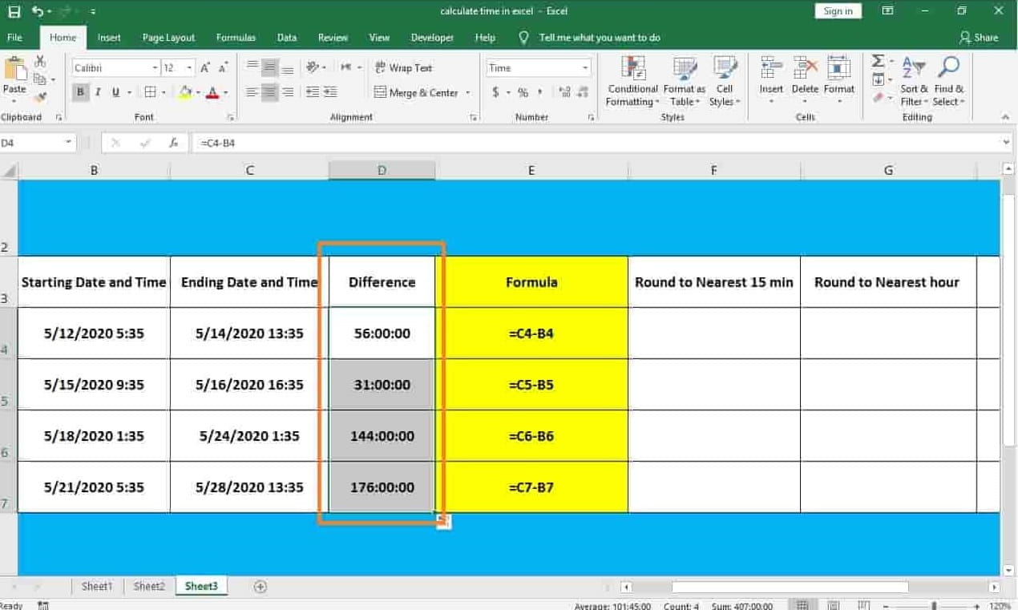
Task: Select the Fill Color bucket icon
Action: click(x=183, y=92)
